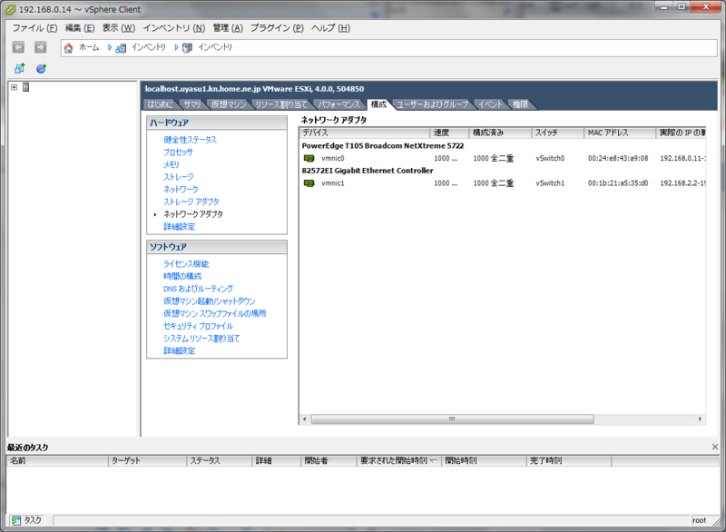726x532 pixels.
Task: Switch to the イベント tab
Action: tap(490, 104)
